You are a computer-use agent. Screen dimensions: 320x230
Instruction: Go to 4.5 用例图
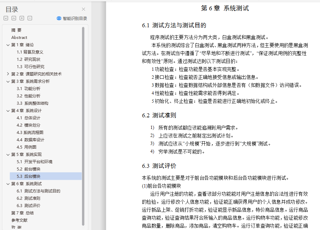27,147
